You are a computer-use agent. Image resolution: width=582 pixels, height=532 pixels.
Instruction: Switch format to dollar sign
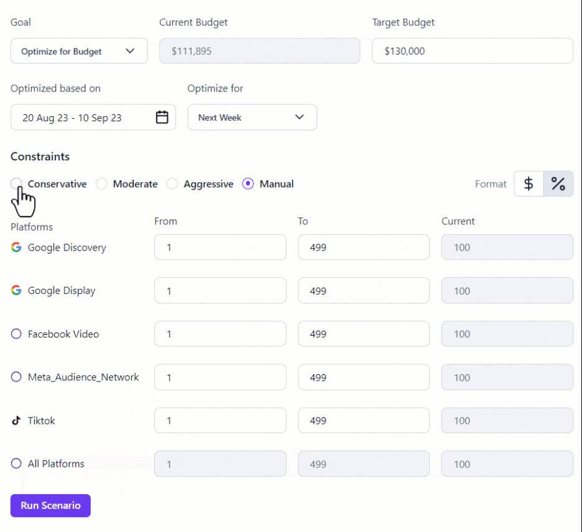click(x=529, y=183)
